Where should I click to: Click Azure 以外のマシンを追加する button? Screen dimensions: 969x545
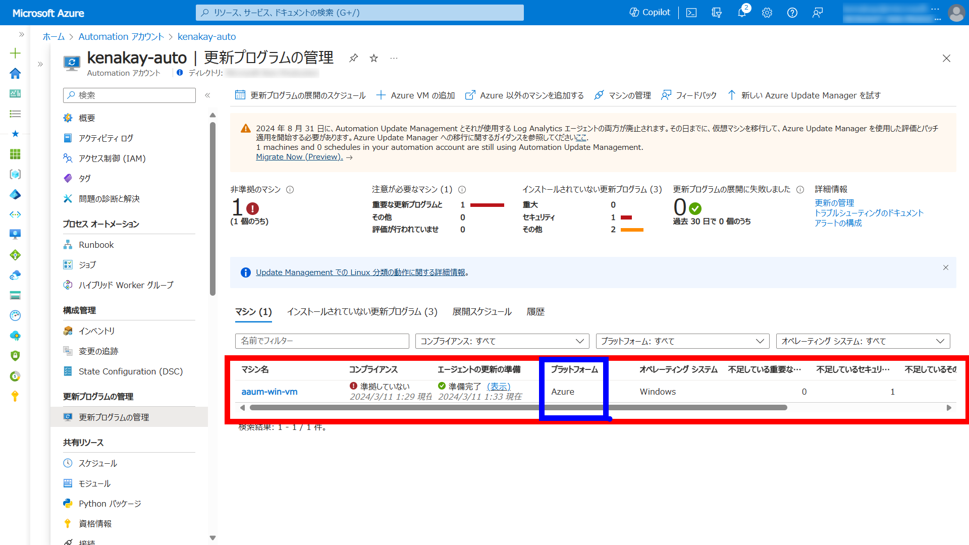click(x=524, y=95)
